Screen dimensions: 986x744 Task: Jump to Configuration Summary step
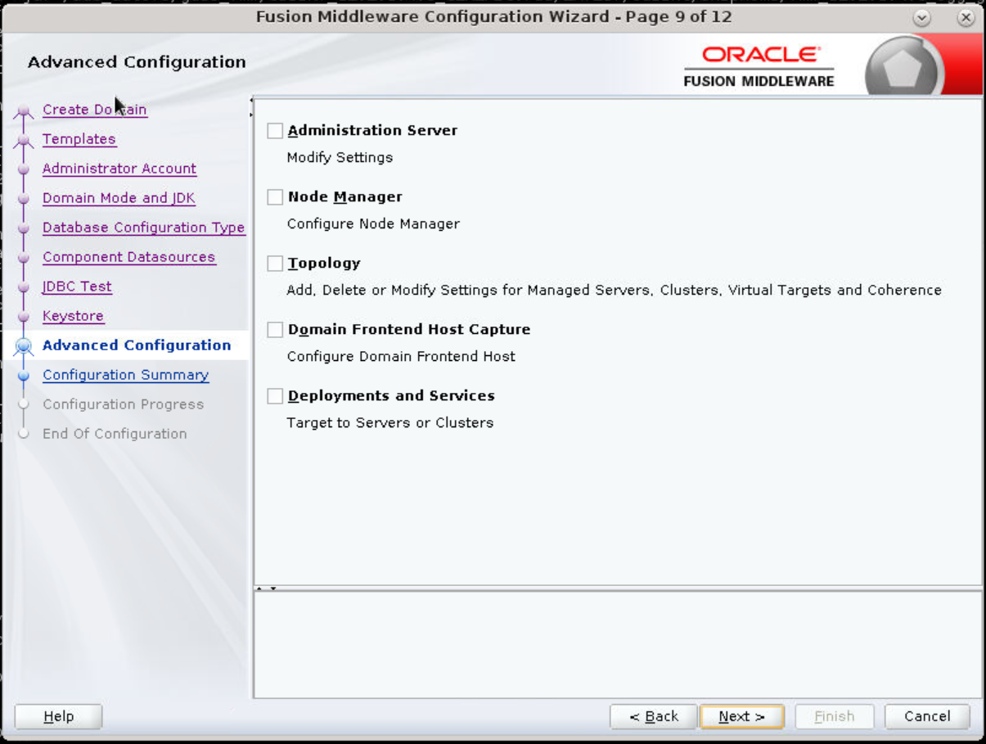tap(126, 375)
